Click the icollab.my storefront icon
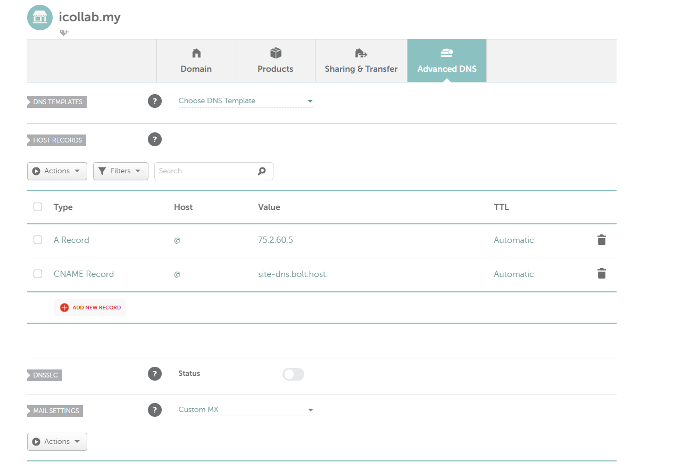The image size is (698, 471). click(40, 18)
